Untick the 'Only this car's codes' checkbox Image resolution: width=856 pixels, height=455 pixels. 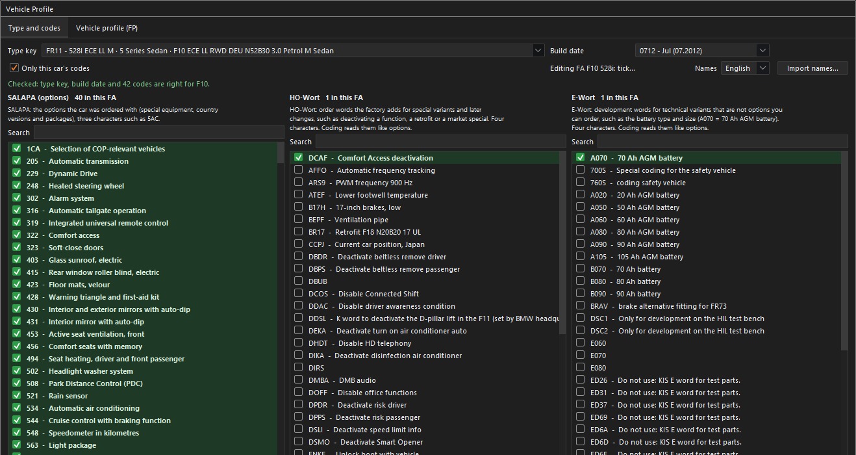[14, 68]
